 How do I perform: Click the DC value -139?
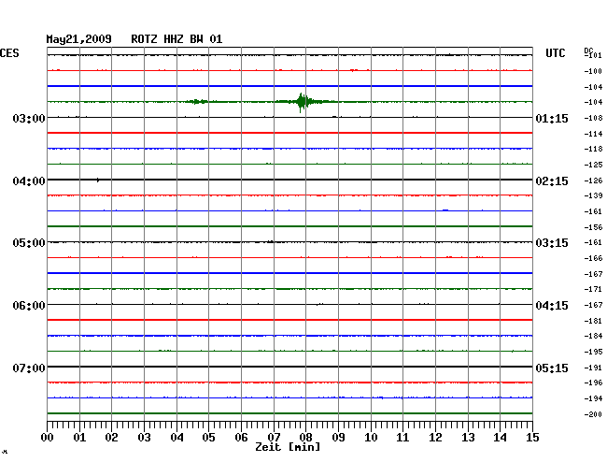593,195
